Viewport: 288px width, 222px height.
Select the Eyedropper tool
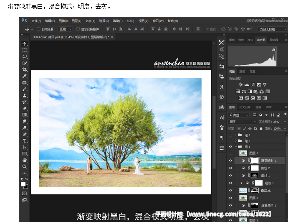[24, 76]
